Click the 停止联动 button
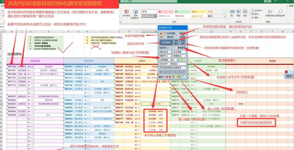The height and width of the screenshot is (150, 294). pos(166,42)
